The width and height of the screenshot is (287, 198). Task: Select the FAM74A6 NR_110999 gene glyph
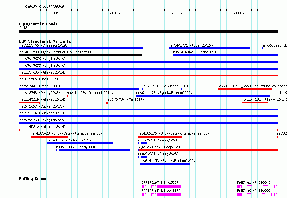[x=257, y=194]
